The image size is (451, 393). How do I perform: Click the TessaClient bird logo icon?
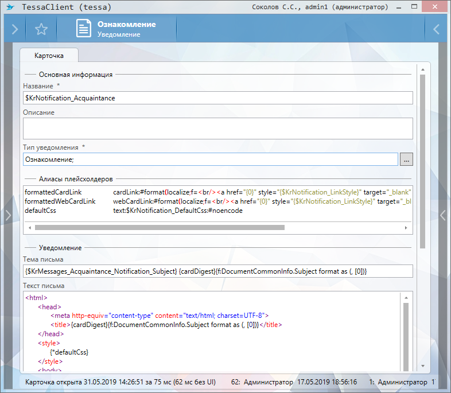pyautogui.click(x=9, y=7)
